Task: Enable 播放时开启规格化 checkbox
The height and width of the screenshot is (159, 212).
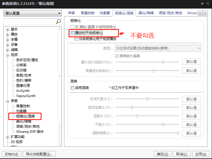Action: 72,33
